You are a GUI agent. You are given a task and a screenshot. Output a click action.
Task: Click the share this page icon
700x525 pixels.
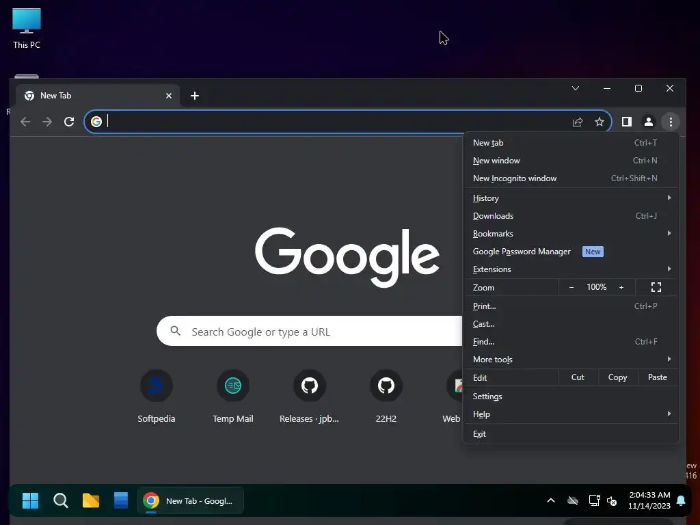(x=578, y=122)
